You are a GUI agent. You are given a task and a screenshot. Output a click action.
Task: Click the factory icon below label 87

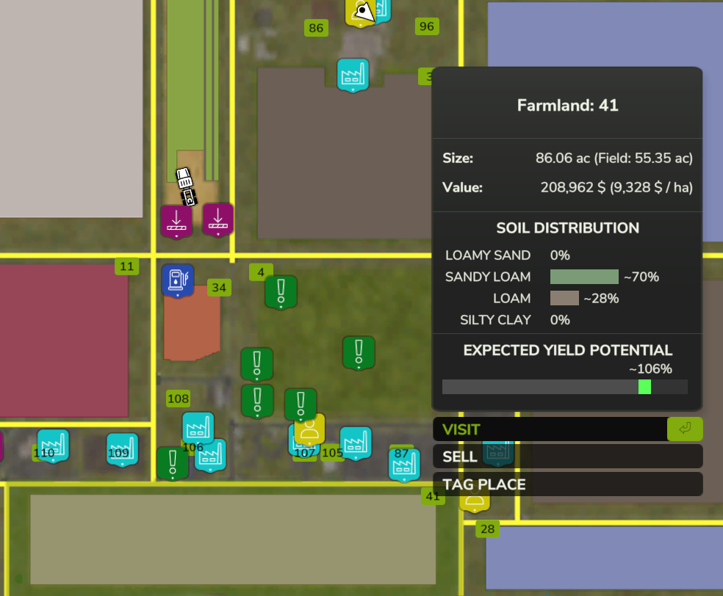click(x=404, y=465)
